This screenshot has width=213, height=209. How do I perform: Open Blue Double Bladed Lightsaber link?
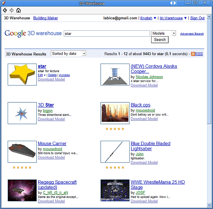tap(151, 146)
